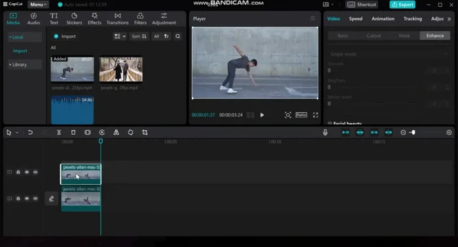Delete the selected clip
Viewport: 458px width, 247px height.
tap(73, 133)
